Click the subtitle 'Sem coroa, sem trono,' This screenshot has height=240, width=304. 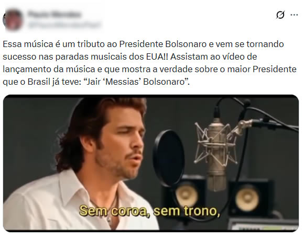(150, 211)
